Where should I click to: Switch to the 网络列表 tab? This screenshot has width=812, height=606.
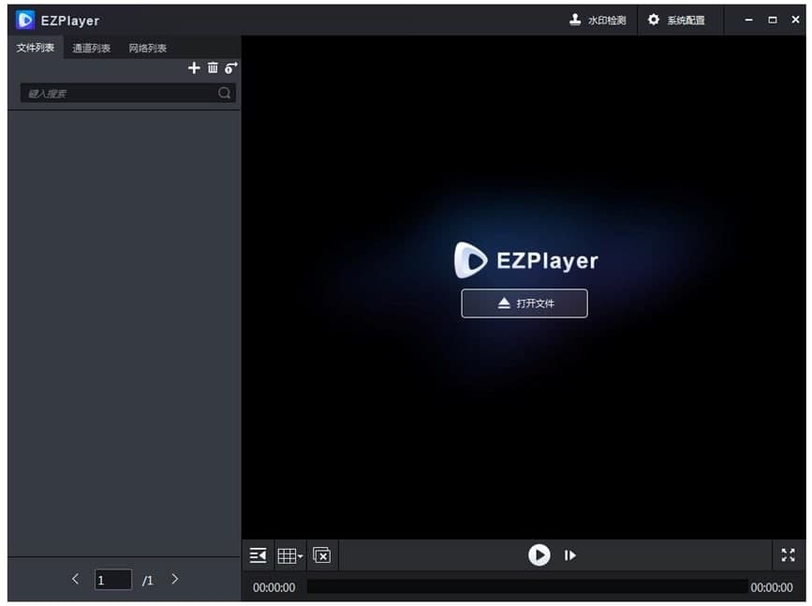coord(146,47)
